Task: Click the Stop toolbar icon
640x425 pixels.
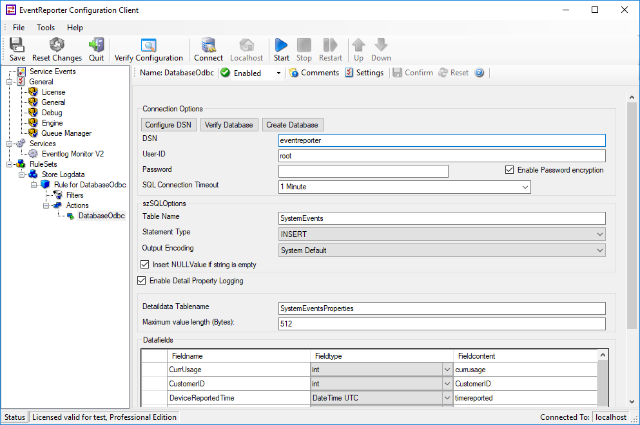Action: pos(304,45)
